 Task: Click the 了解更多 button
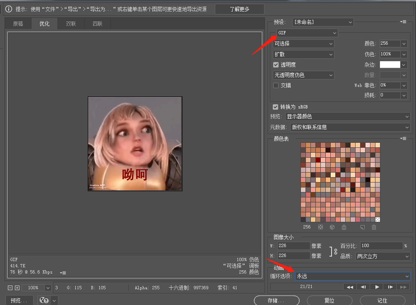point(239,9)
